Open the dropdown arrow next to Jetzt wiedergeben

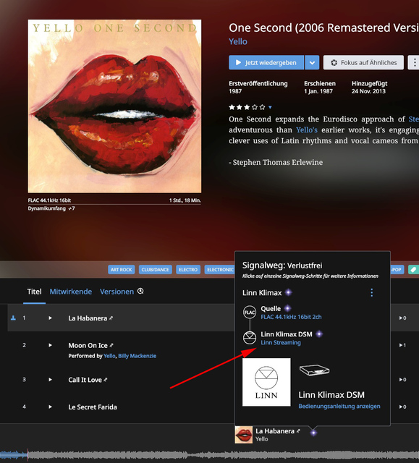pyautogui.click(x=312, y=63)
